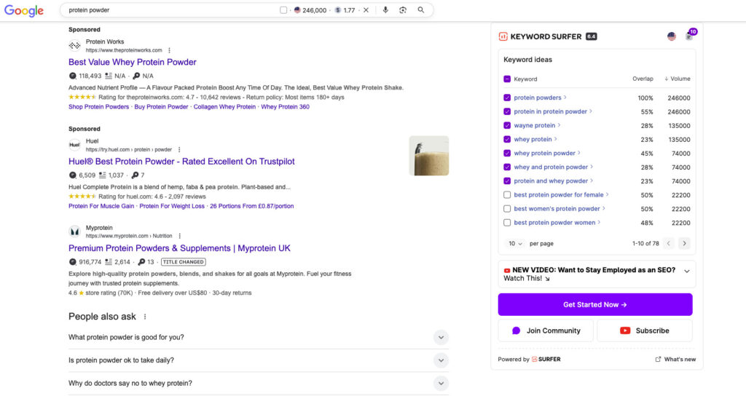The width and height of the screenshot is (746, 396).
Task: Open 'Best Value Whey Protein Powder' ad
Action: 133,63
